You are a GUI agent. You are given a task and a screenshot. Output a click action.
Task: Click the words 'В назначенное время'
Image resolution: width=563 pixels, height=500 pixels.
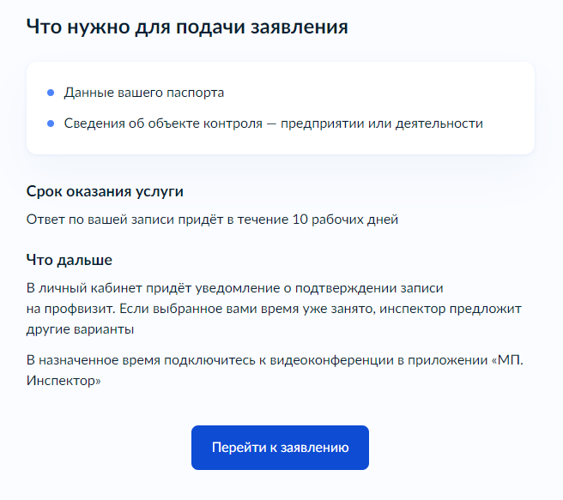click(x=94, y=360)
